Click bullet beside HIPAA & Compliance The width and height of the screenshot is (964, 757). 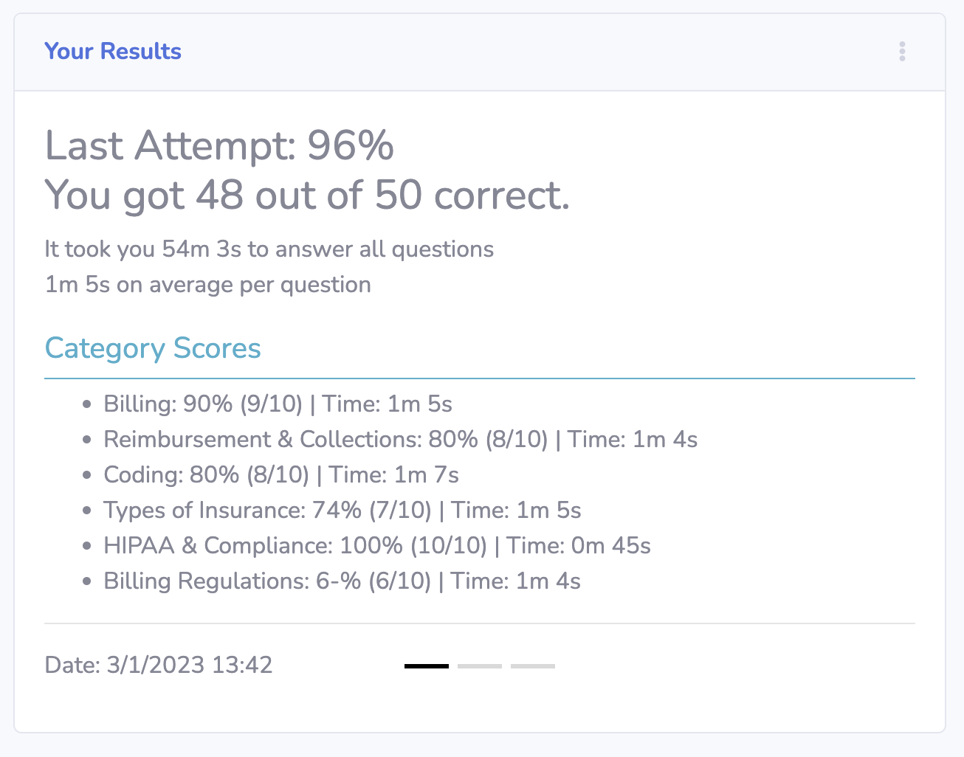tap(87, 546)
